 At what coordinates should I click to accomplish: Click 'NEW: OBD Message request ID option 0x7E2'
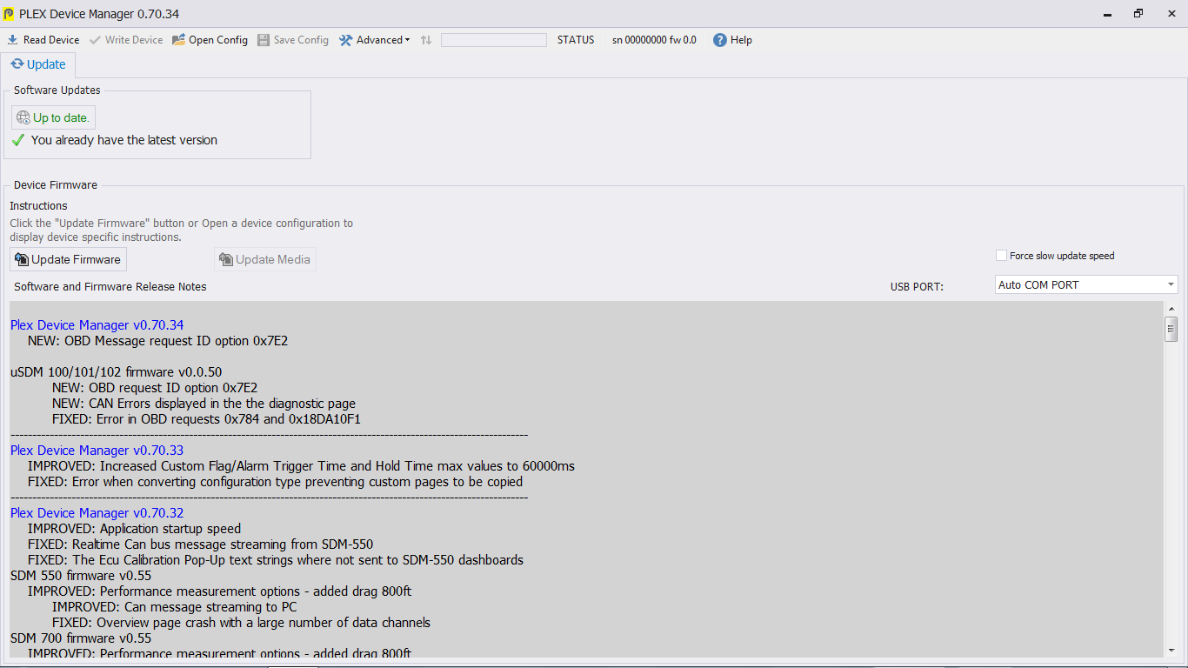(157, 341)
